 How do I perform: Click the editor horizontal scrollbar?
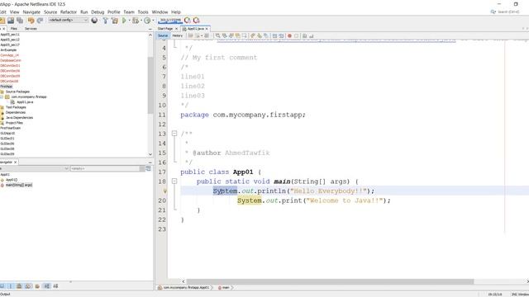click(x=330, y=281)
